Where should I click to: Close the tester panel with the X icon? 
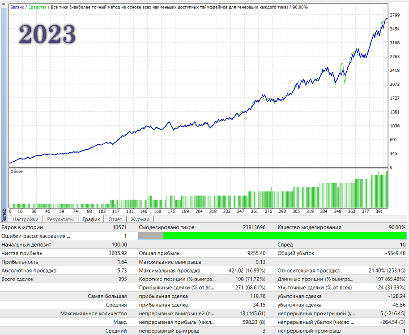coord(3,4)
